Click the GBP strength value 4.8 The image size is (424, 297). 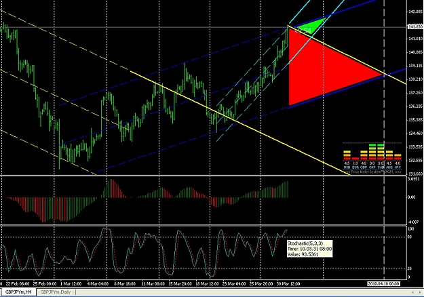click(364, 163)
